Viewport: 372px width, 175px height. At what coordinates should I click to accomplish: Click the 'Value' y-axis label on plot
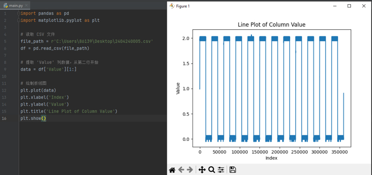click(178, 88)
